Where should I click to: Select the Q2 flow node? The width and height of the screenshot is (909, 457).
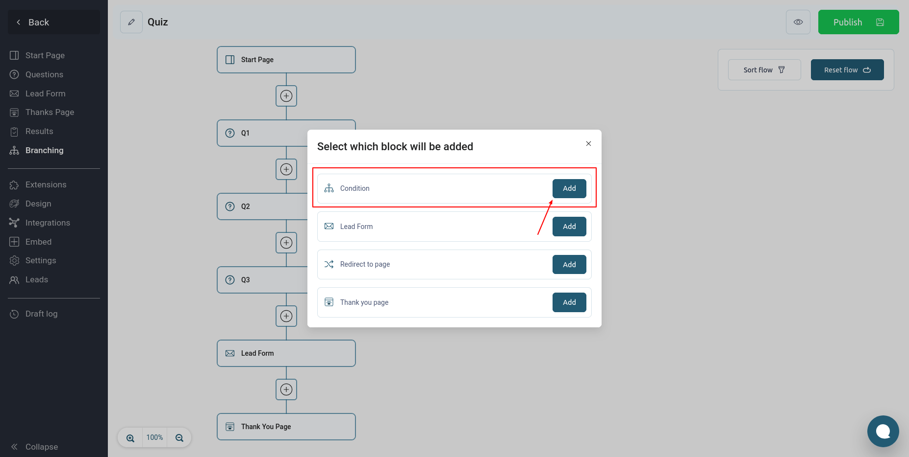coord(262,206)
